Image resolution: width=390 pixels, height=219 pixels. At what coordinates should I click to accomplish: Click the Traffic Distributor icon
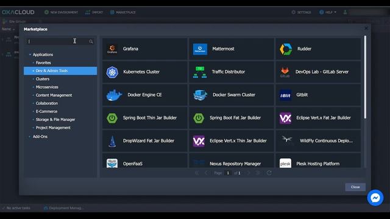point(200,72)
